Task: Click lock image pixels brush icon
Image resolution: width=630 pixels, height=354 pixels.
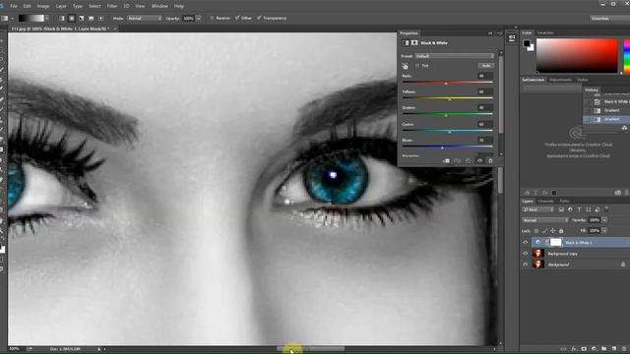Action: 544,231
